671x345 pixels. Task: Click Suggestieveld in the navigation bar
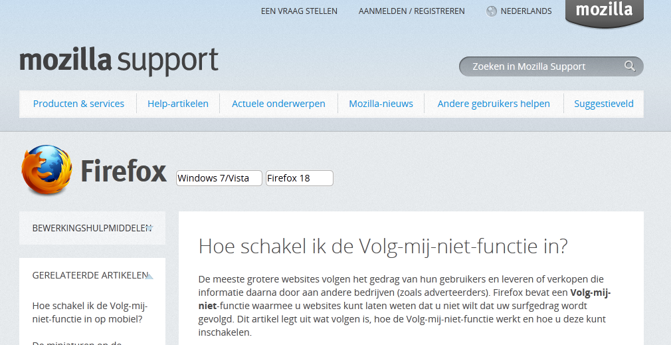pyautogui.click(x=604, y=104)
